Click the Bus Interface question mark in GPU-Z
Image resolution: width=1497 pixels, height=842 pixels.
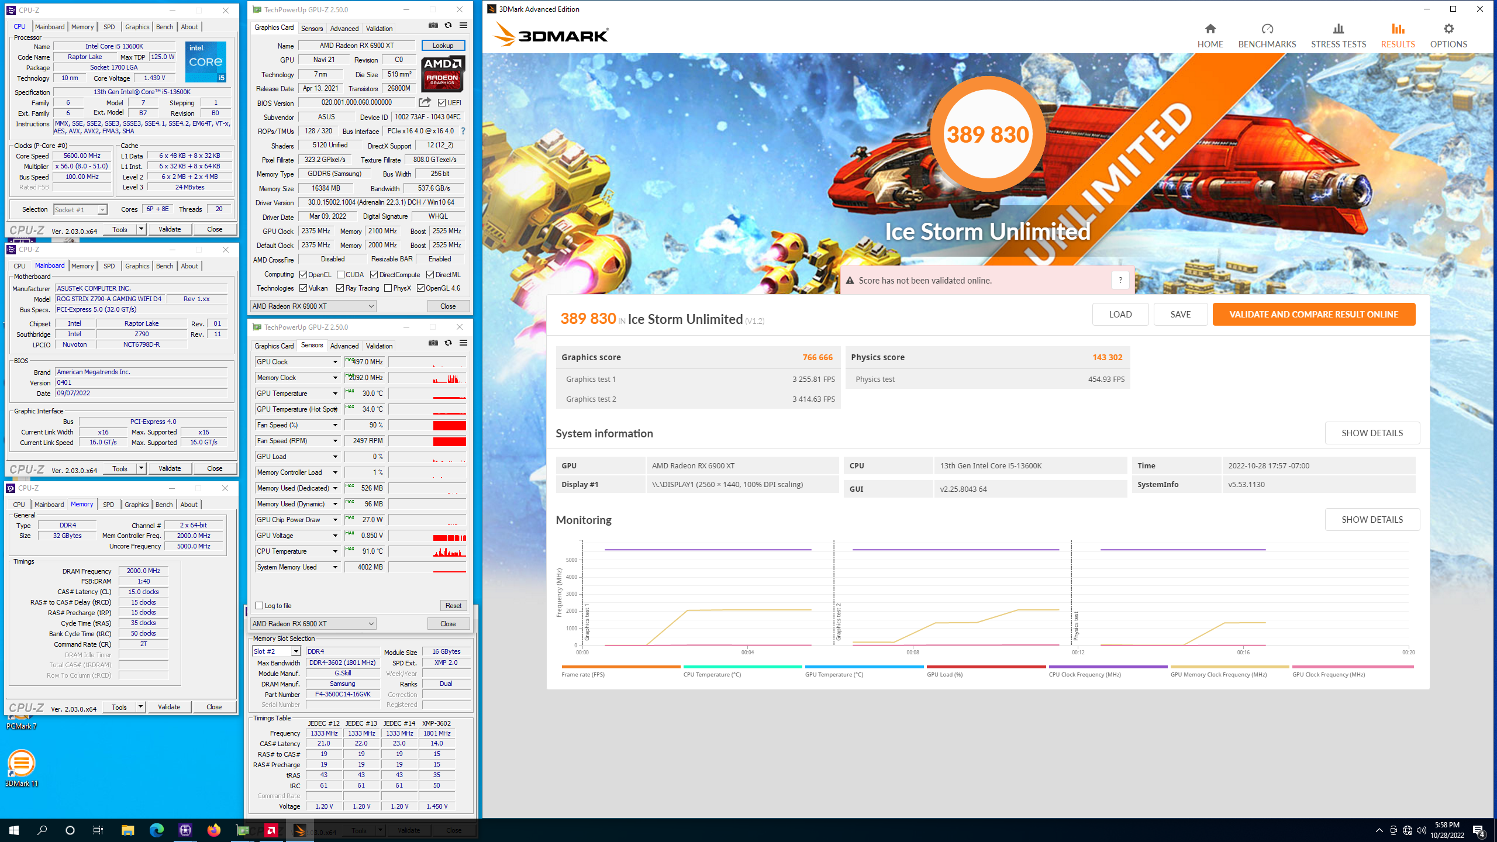pos(463,131)
